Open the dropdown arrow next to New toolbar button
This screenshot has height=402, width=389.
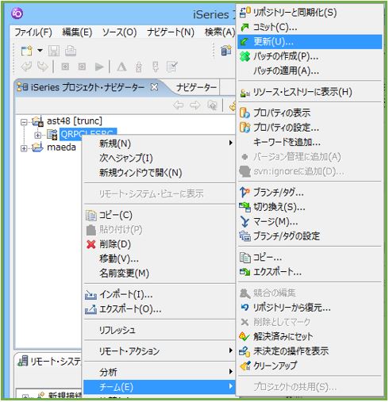tap(40, 50)
